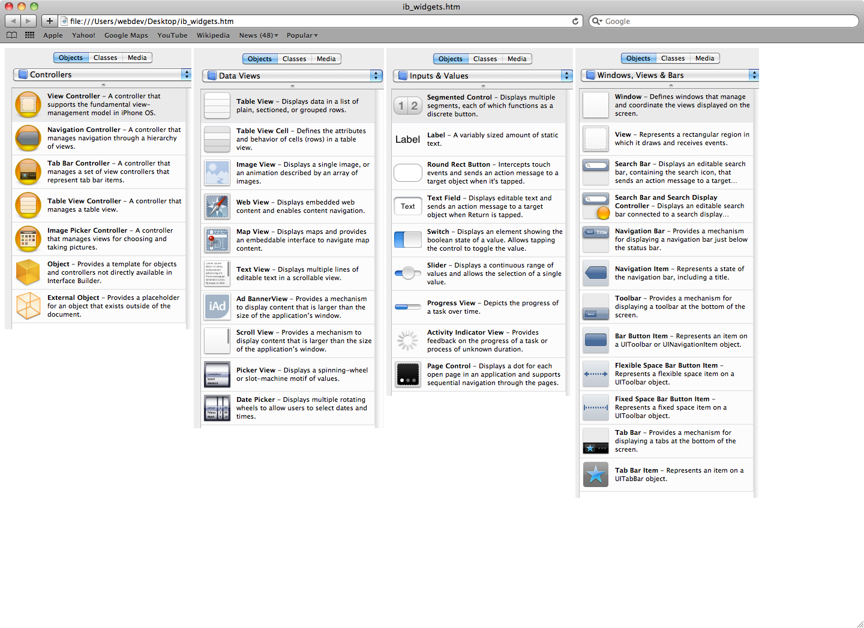The image size is (864, 628).
Task: Expand the Data Views dropdown
Action: (x=292, y=76)
